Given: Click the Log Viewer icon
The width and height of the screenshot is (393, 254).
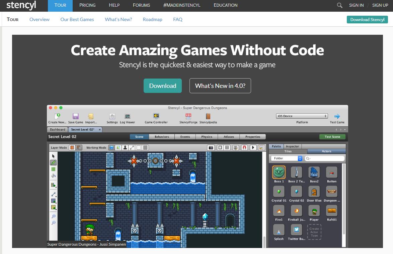Looking at the screenshot, I should (x=127, y=116).
